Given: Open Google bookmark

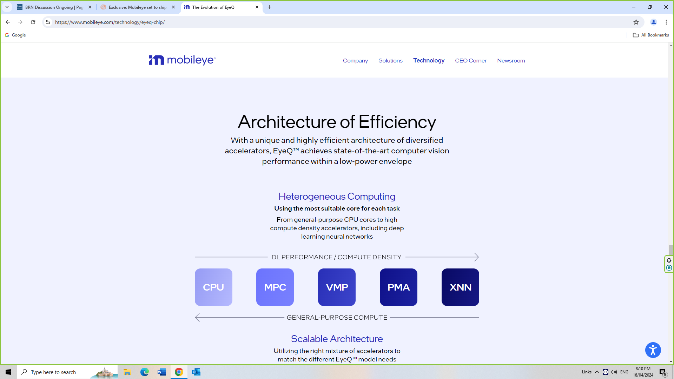Looking at the screenshot, I should pos(15,35).
